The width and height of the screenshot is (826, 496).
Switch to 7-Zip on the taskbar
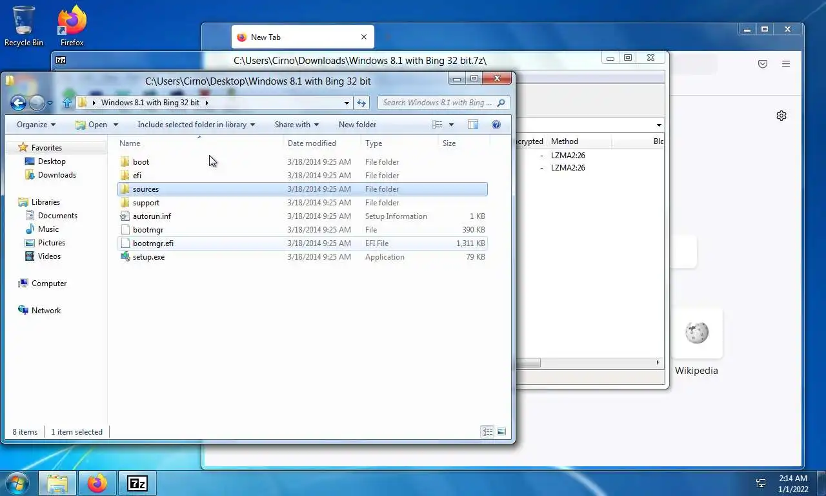[137, 483]
